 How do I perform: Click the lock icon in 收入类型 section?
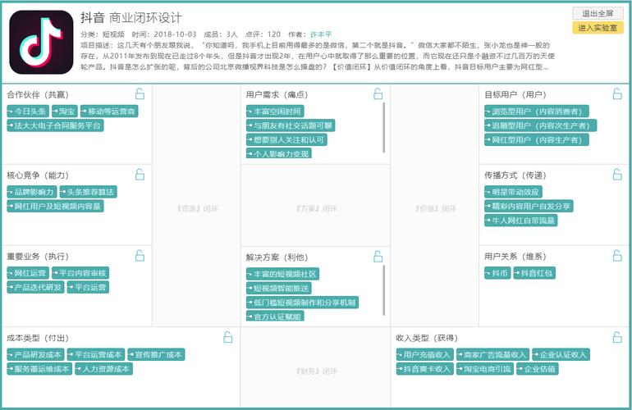point(617,337)
